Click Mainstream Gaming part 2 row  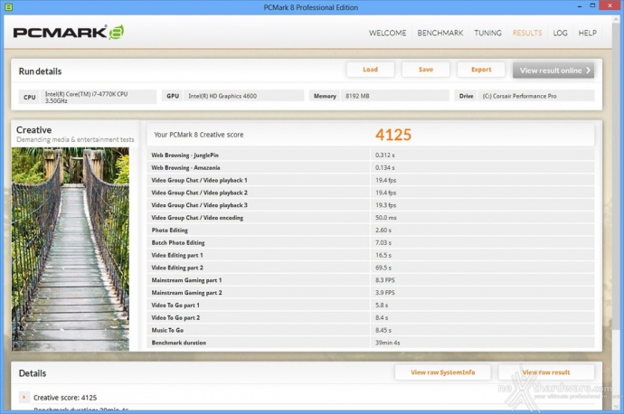(x=371, y=292)
